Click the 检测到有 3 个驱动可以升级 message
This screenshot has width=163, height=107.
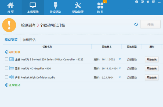click(43, 25)
